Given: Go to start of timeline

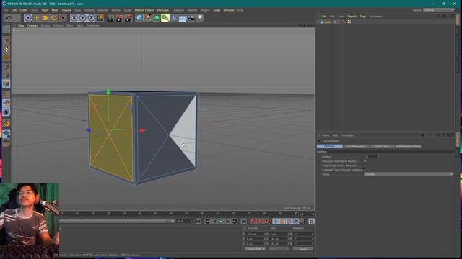Looking at the screenshot, I should tap(199, 222).
